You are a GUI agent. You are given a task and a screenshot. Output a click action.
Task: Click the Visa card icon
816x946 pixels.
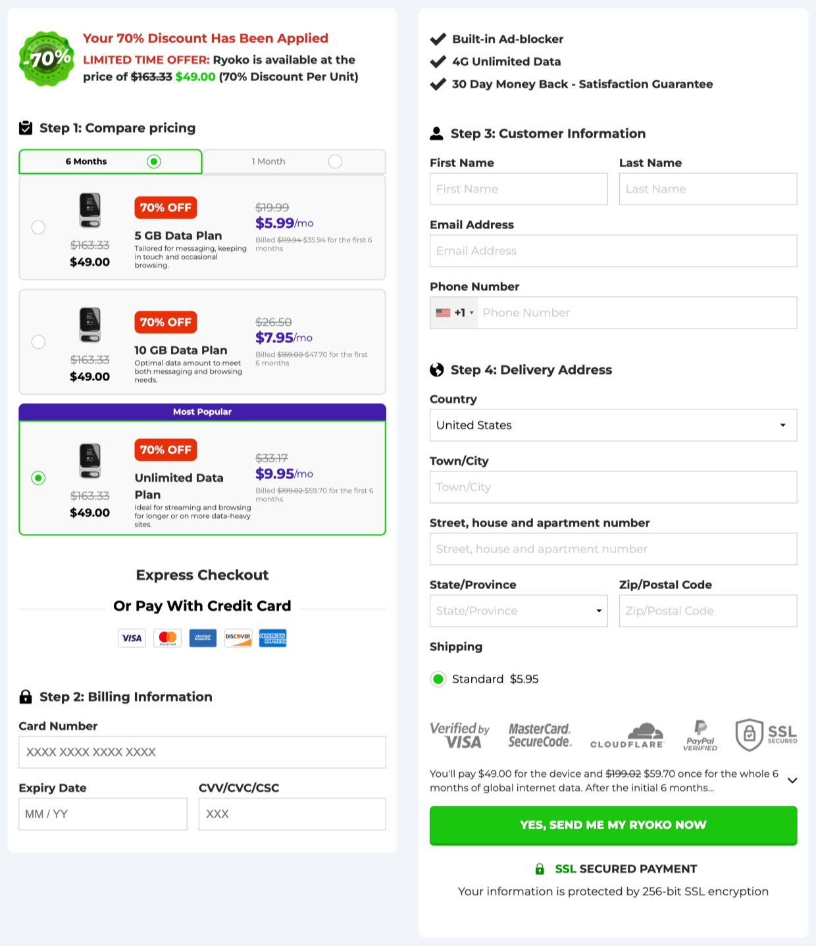(x=132, y=638)
